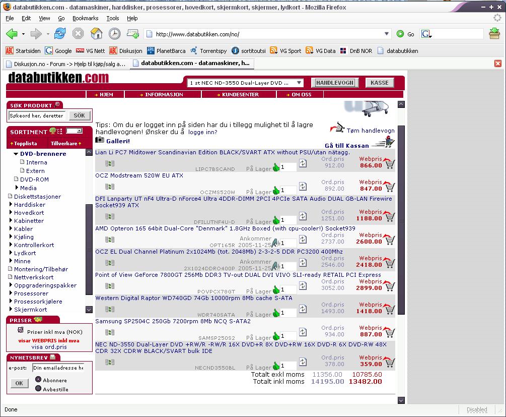Click product info icon for OCZ EL Platinum row
The width and height of the screenshot is (506, 417).
pos(110,263)
